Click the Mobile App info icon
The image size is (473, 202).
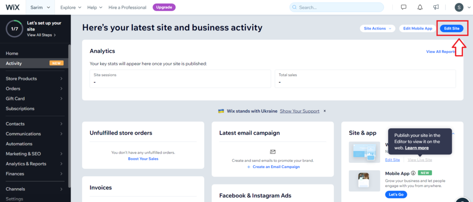coord(413,173)
